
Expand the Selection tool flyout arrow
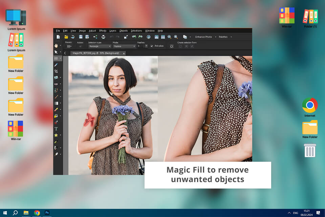tap(61, 58)
